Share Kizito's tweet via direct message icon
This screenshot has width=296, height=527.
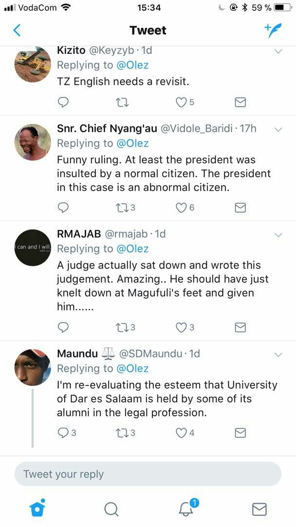point(240,102)
